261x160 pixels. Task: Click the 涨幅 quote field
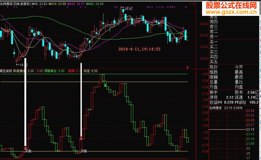click(x=213, y=77)
